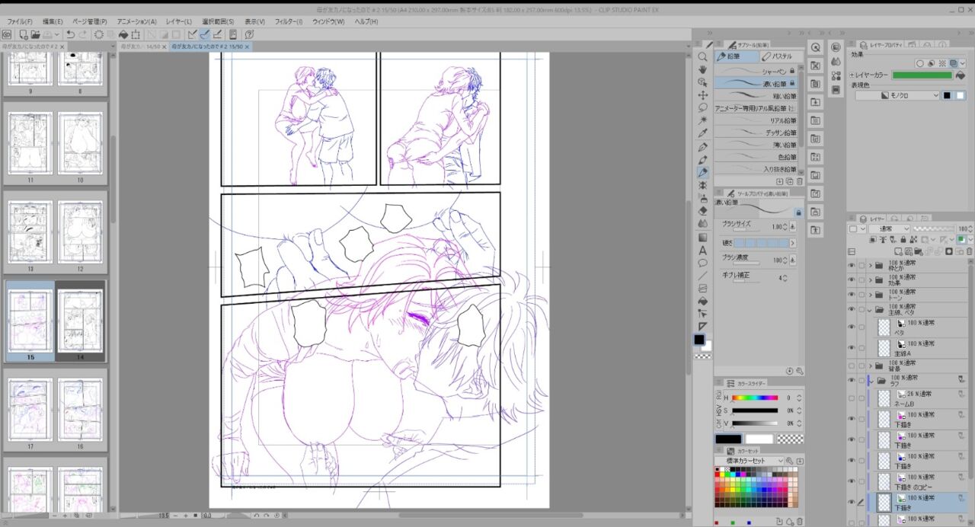Screen dimensions: 975x527
Task: Click the New document icon
Action: pyautogui.click(x=23, y=34)
